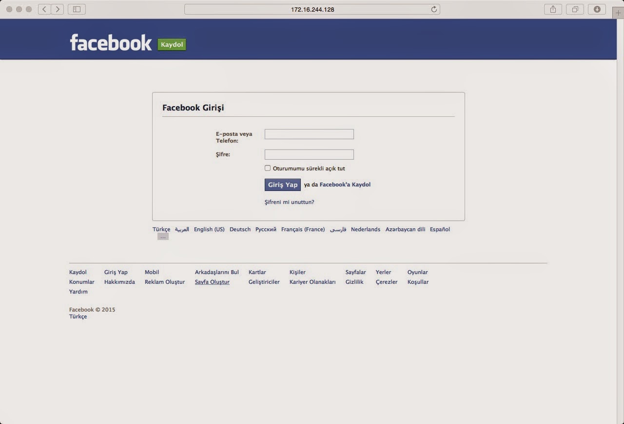
Task: Open Koşullar footer link
Action: coord(418,282)
